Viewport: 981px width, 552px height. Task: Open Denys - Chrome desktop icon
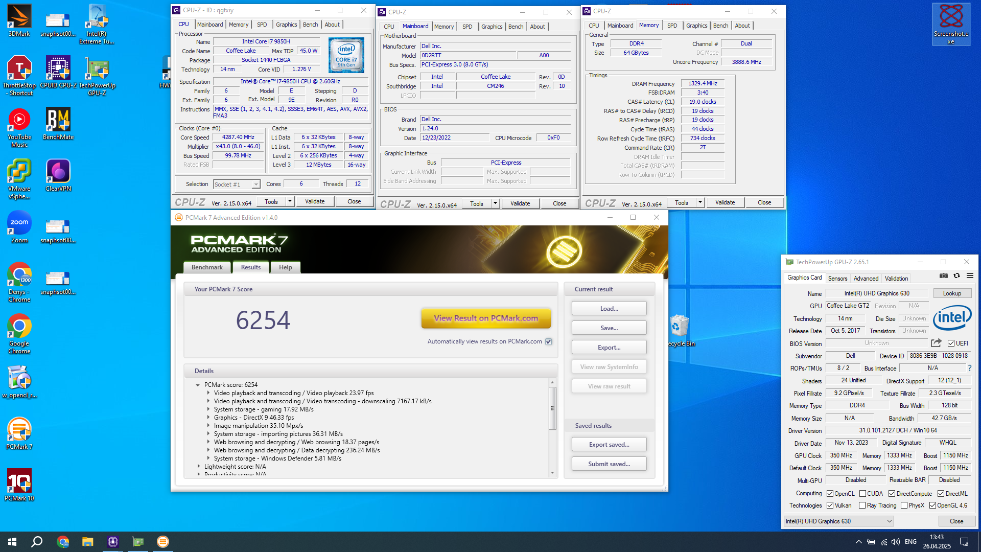coord(19,282)
